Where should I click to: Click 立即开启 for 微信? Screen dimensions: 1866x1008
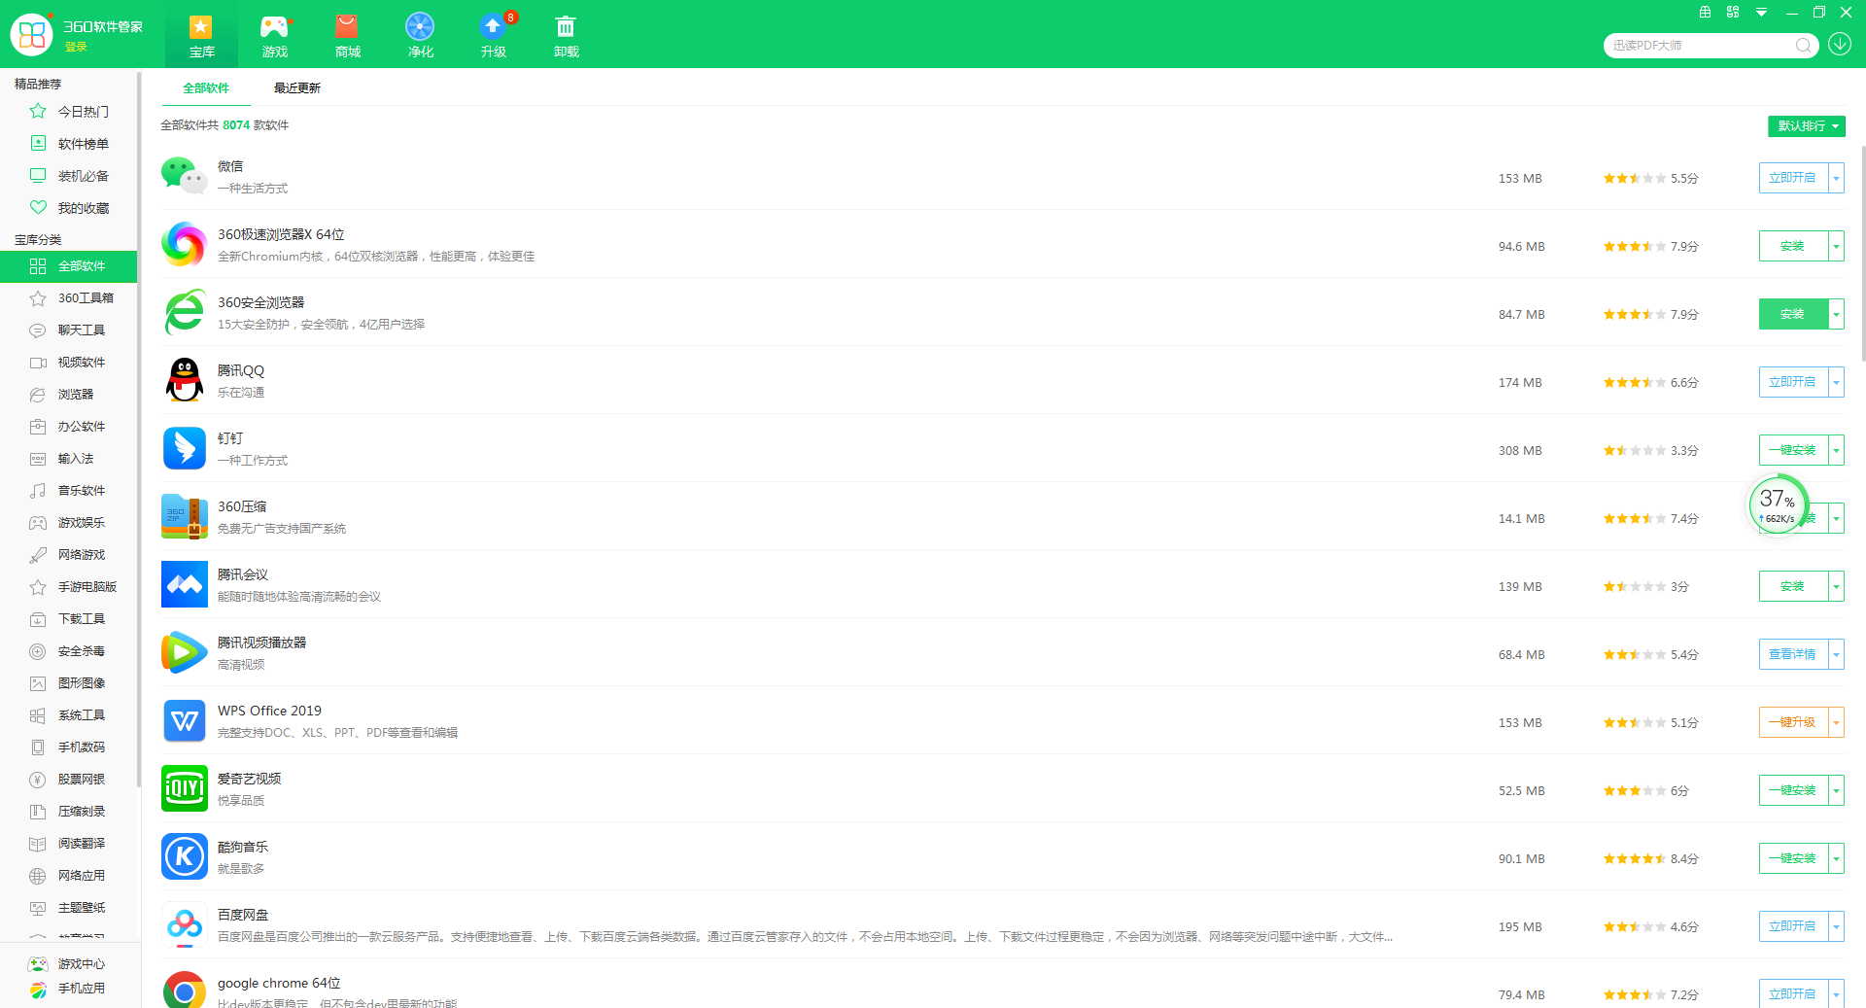tap(1793, 178)
